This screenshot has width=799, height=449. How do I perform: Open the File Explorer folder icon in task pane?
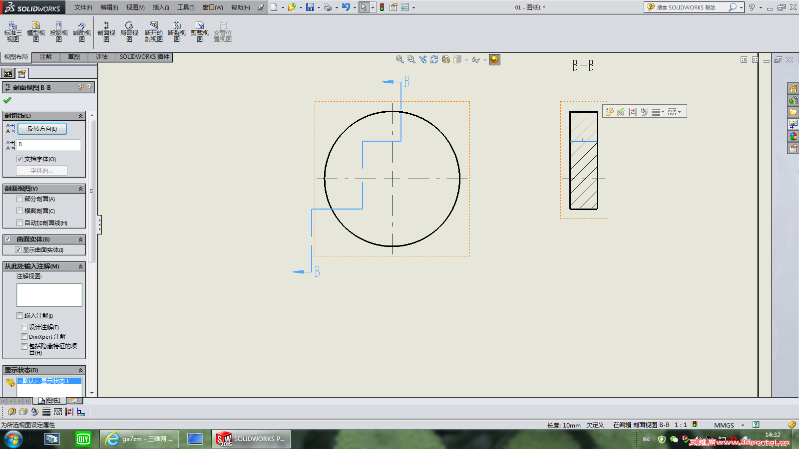793,112
